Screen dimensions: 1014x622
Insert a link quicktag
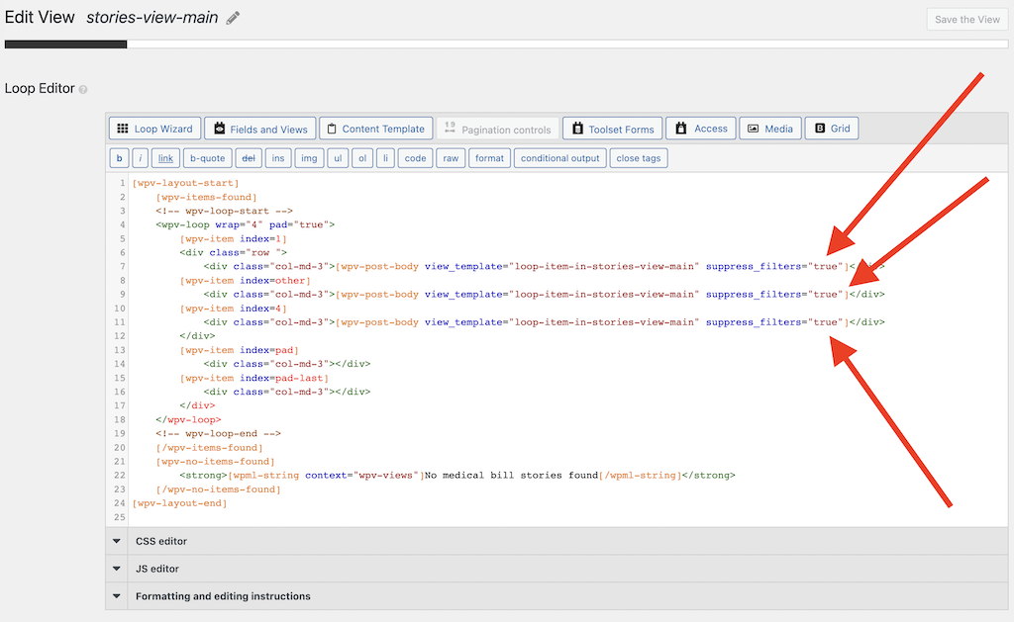coord(165,158)
